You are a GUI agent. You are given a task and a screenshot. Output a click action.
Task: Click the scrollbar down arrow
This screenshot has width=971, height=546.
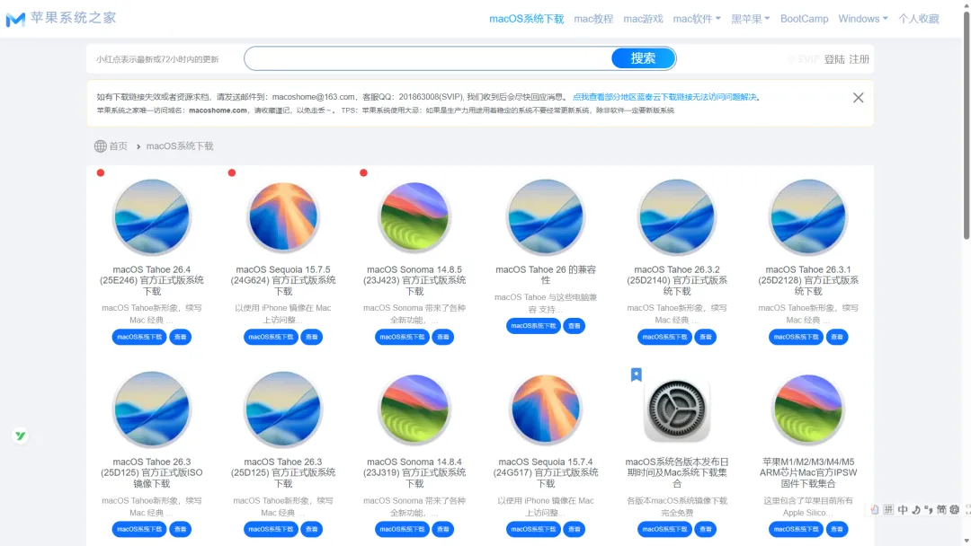point(966,541)
